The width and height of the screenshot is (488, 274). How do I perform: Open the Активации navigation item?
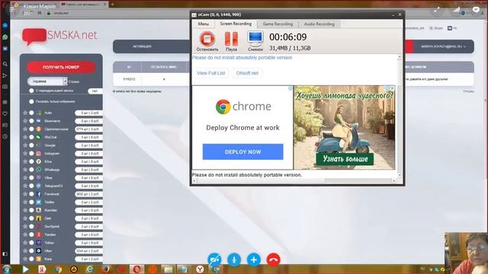[142, 46]
